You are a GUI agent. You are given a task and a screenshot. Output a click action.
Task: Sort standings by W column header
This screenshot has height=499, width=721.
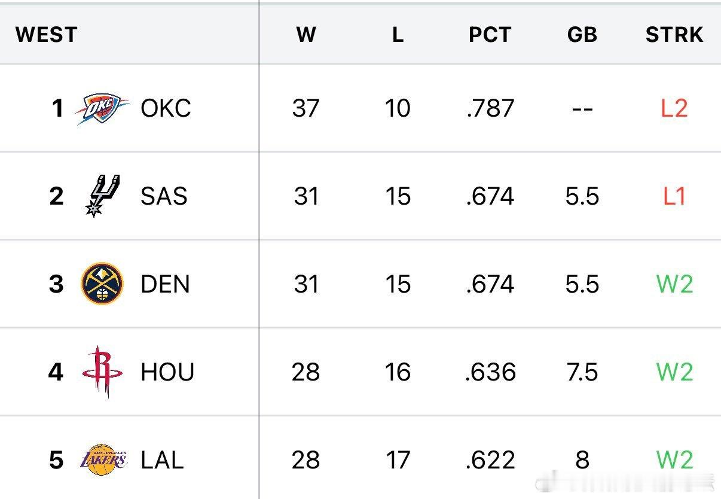[x=305, y=35]
